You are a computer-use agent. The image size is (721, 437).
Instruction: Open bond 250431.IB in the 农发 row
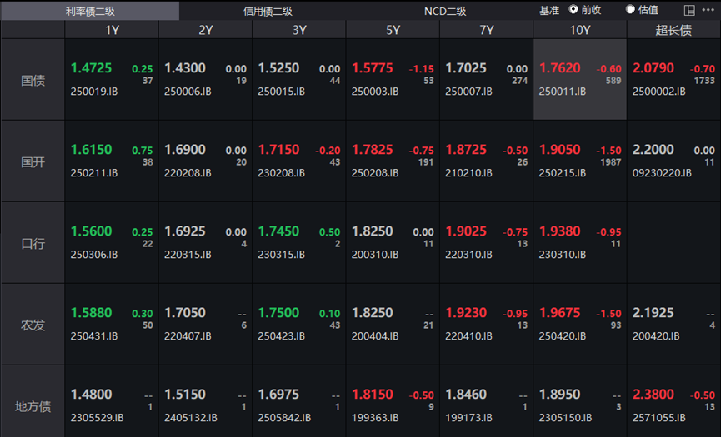[x=112, y=325]
